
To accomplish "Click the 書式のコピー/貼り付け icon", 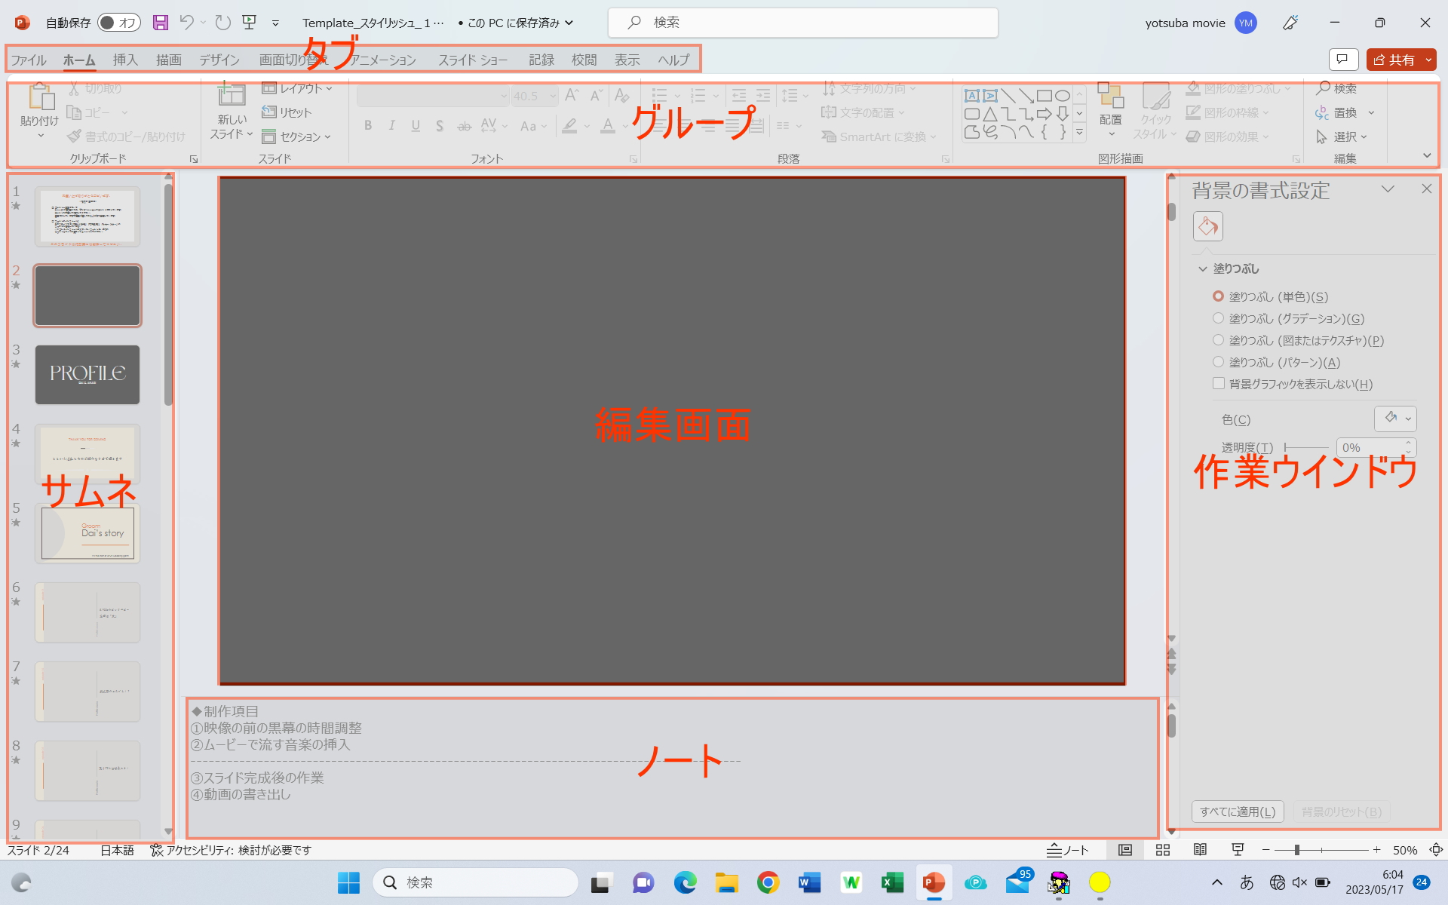I will [x=75, y=136].
